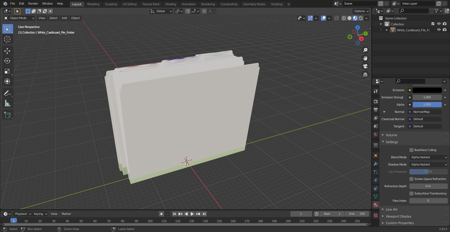Activate the Scale tool
Screen dimensions: 450x232
click(x=7, y=71)
